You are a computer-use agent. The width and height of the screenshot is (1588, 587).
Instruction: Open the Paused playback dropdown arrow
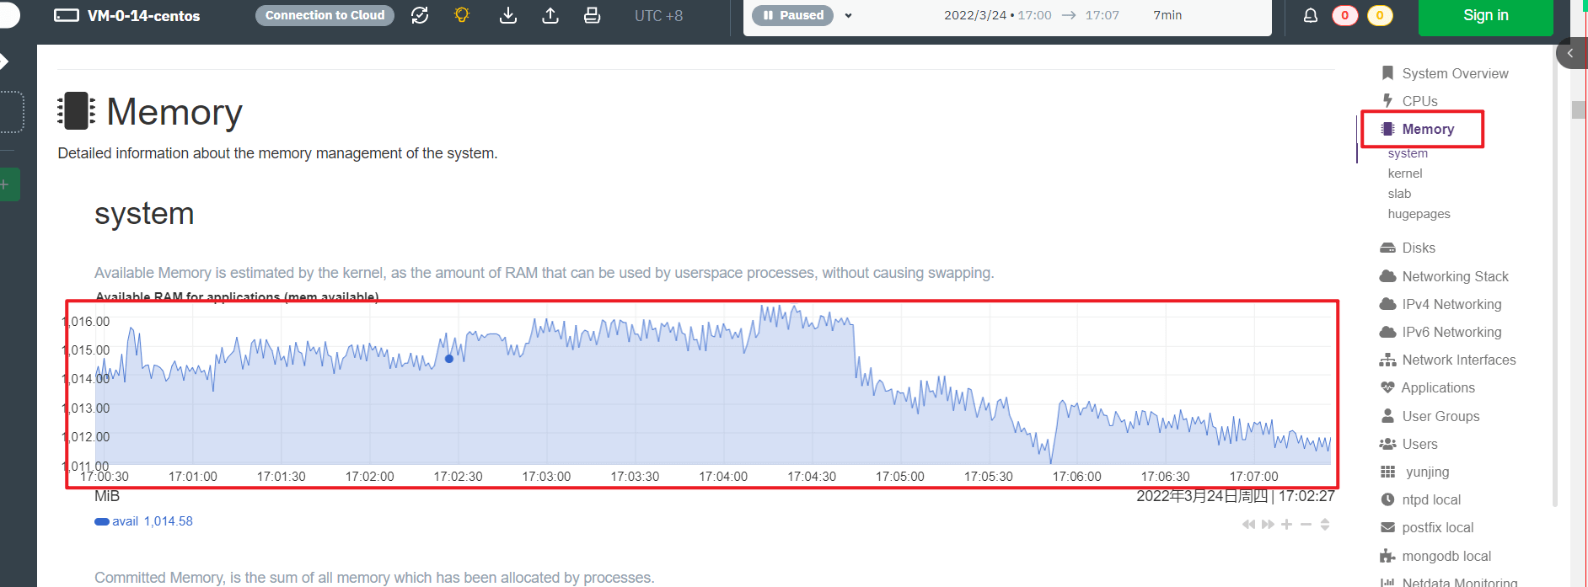[848, 15]
